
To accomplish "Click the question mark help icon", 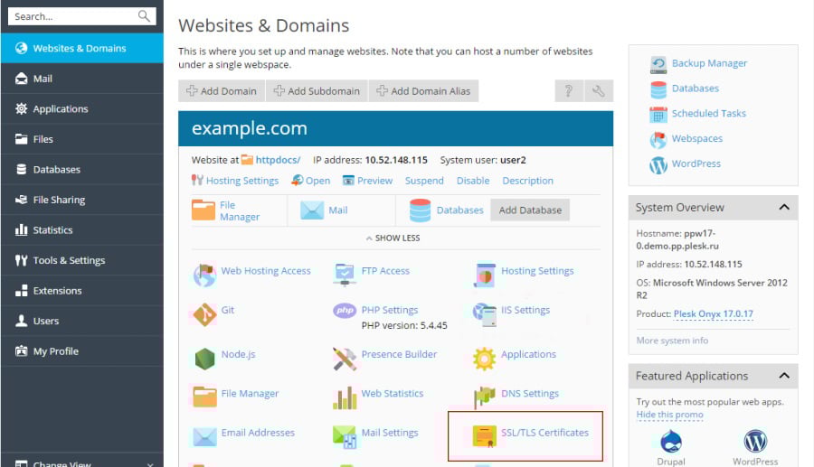I will pos(569,90).
